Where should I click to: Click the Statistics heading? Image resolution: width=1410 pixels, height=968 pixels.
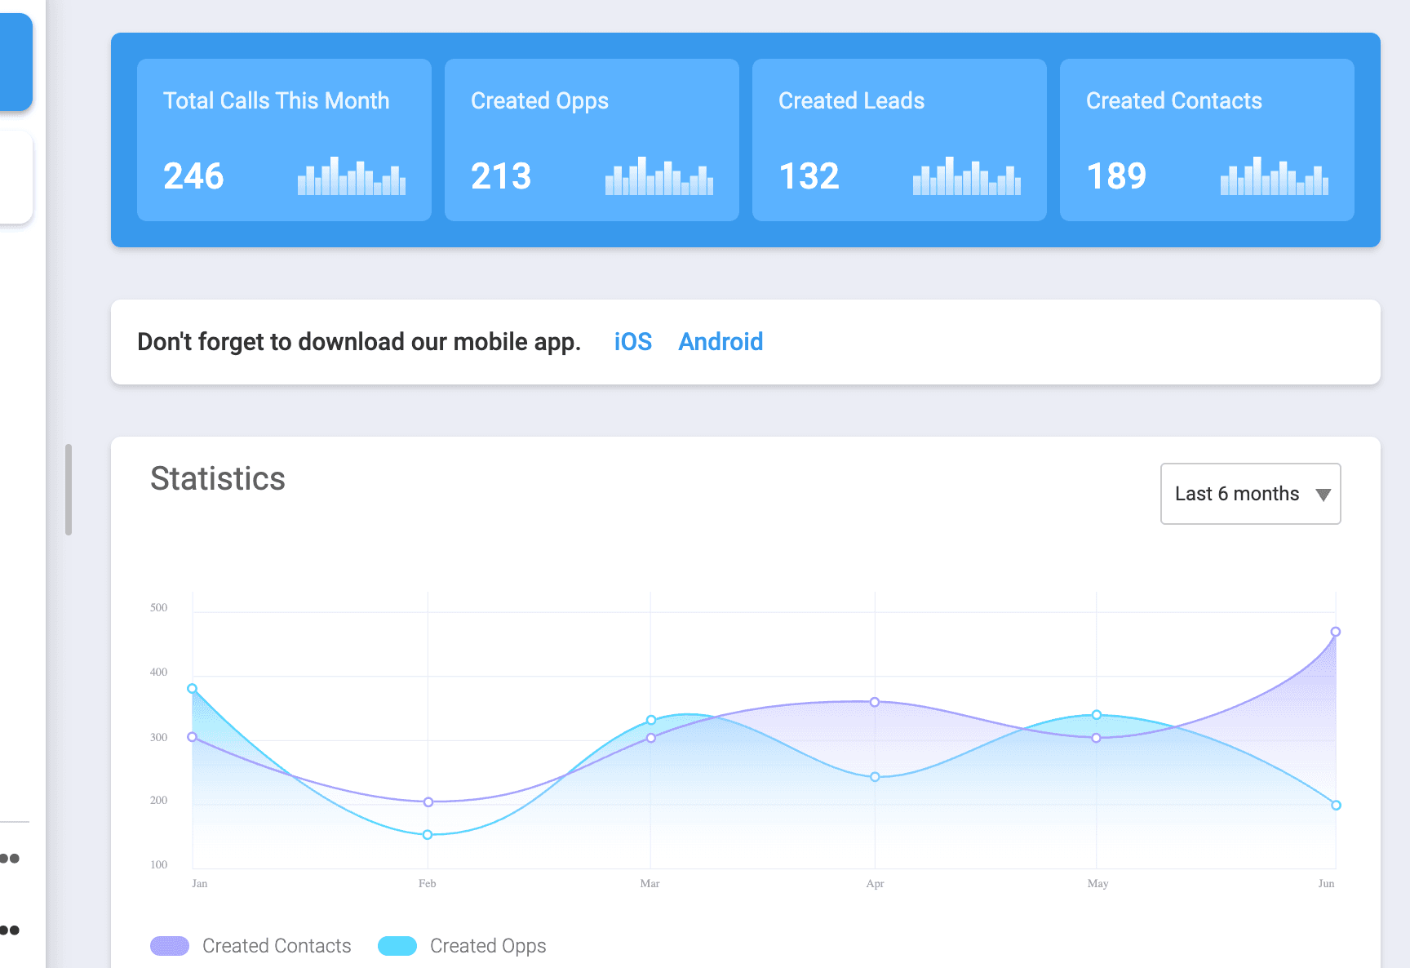pos(217,478)
